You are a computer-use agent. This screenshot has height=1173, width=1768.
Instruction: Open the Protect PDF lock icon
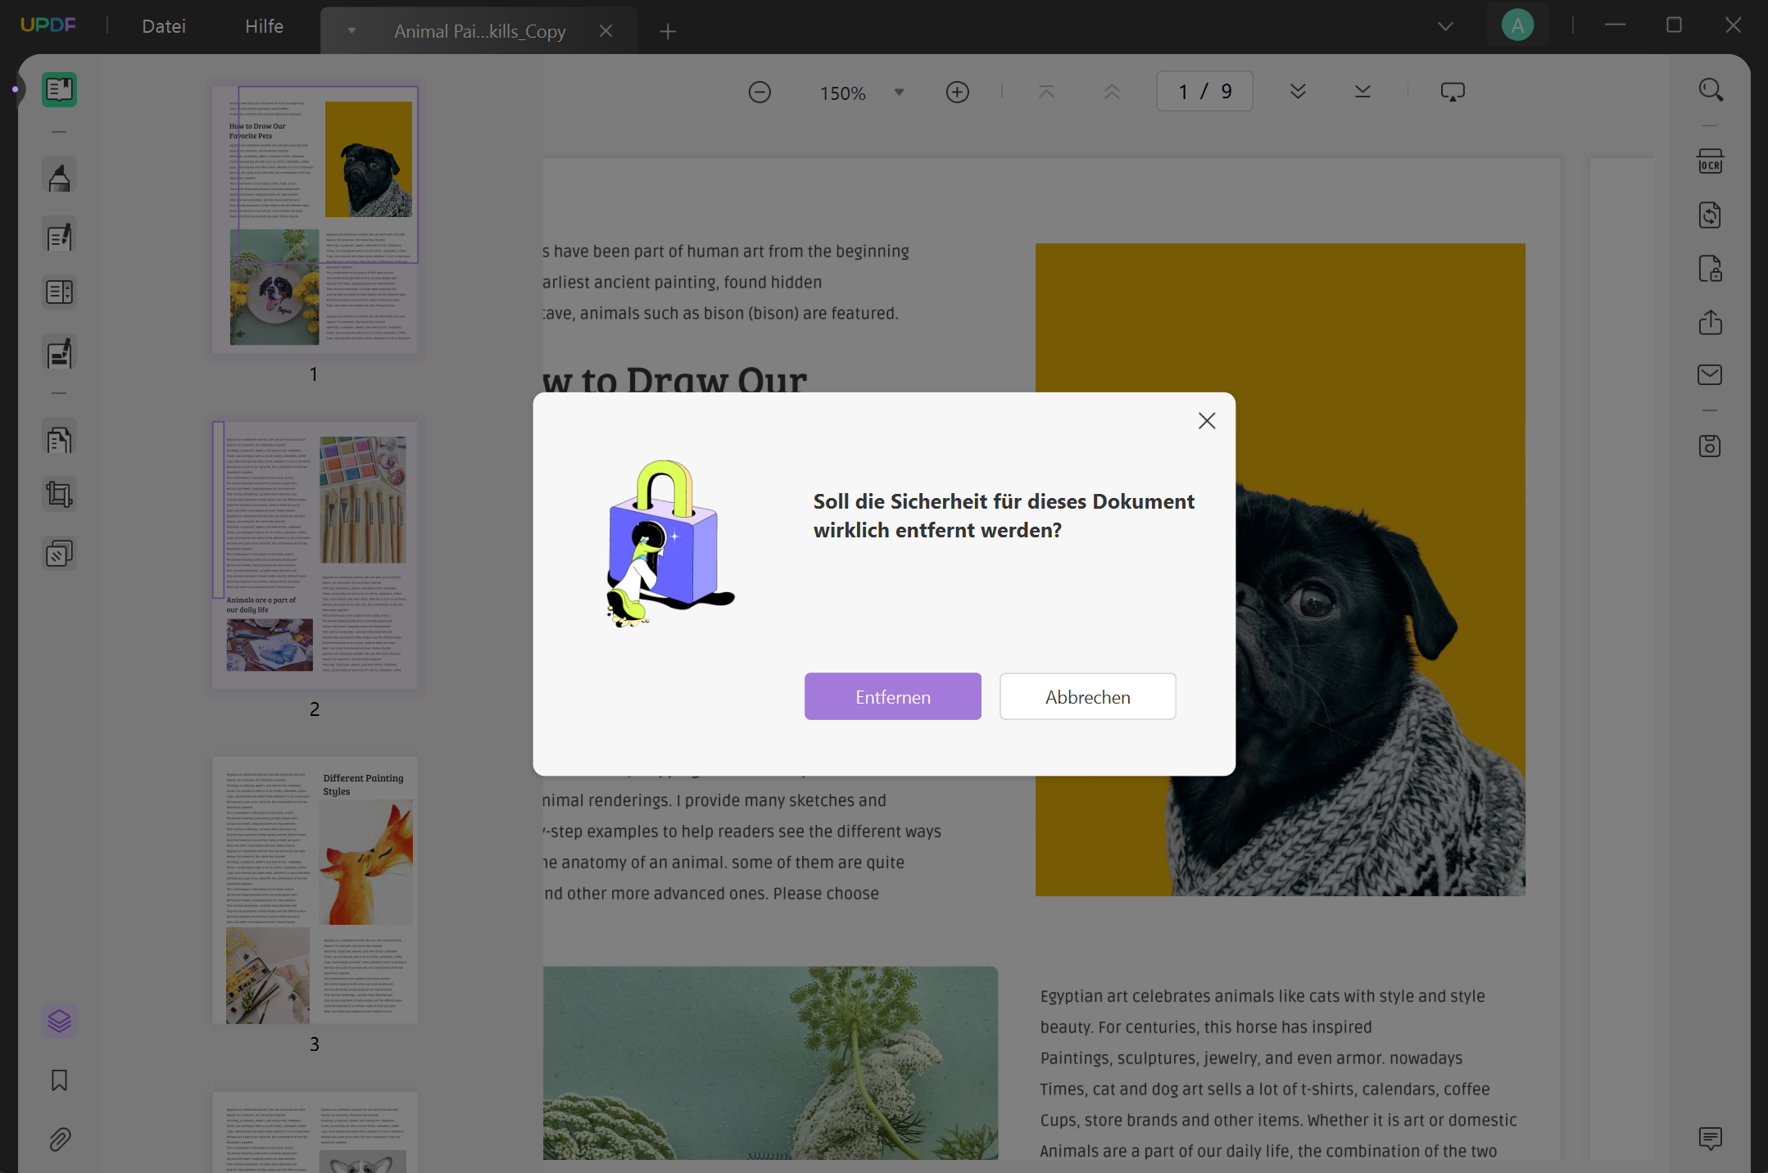tap(1710, 269)
